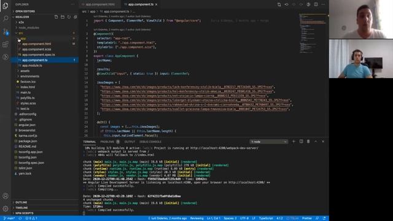The width and height of the screenshot is (393, 221).
Task: Open Explorer views and more actions ellipsis
Action: pos(72,4)
